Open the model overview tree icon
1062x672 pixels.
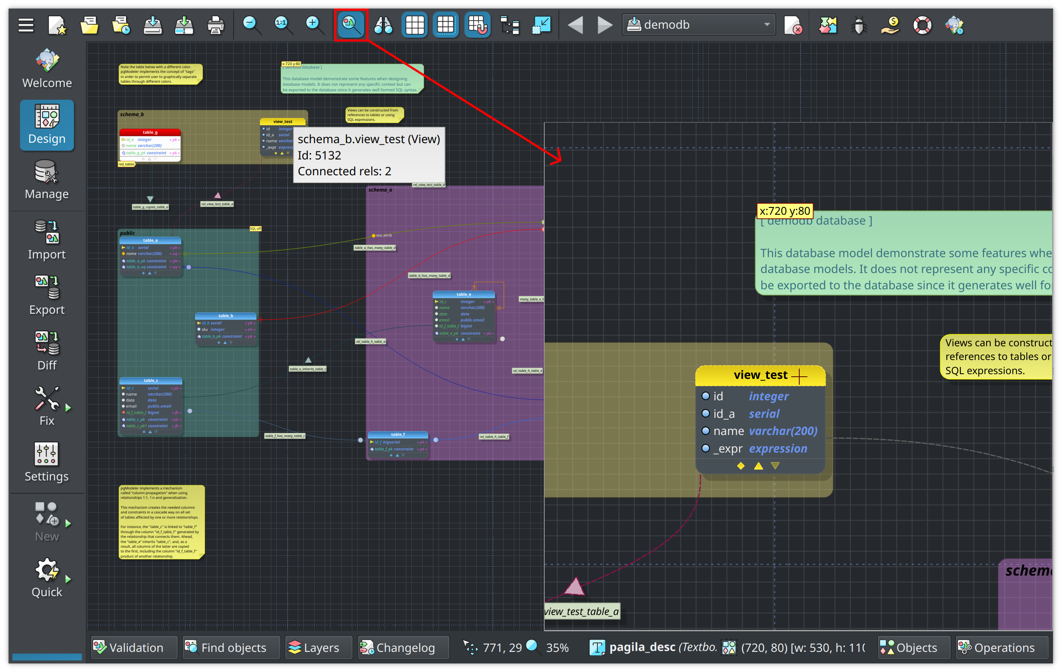[x=510, y=25]
